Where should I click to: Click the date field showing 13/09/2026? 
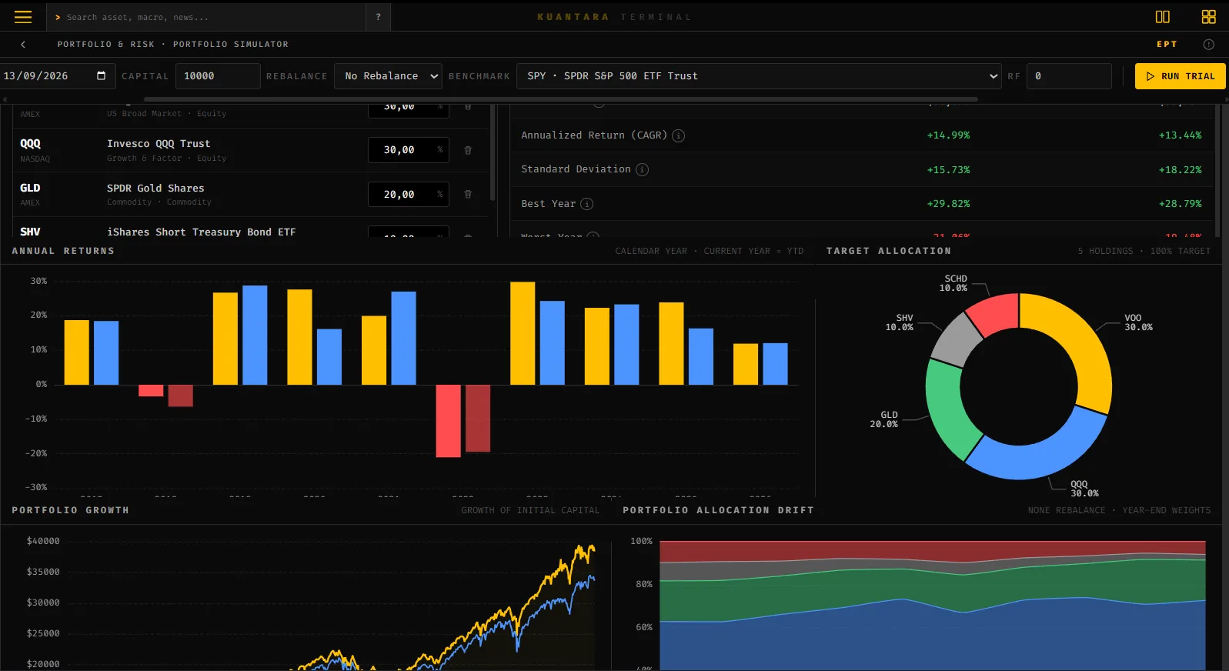(x=57, y=76)
